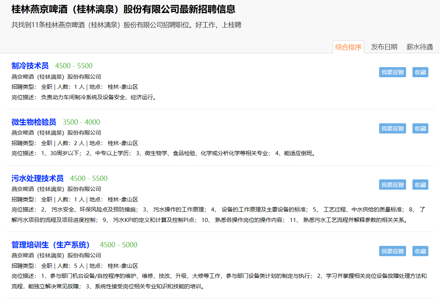Open the 管理培训生（生产系统） job posting
The image size is (440, 301).
pos(50,245)
